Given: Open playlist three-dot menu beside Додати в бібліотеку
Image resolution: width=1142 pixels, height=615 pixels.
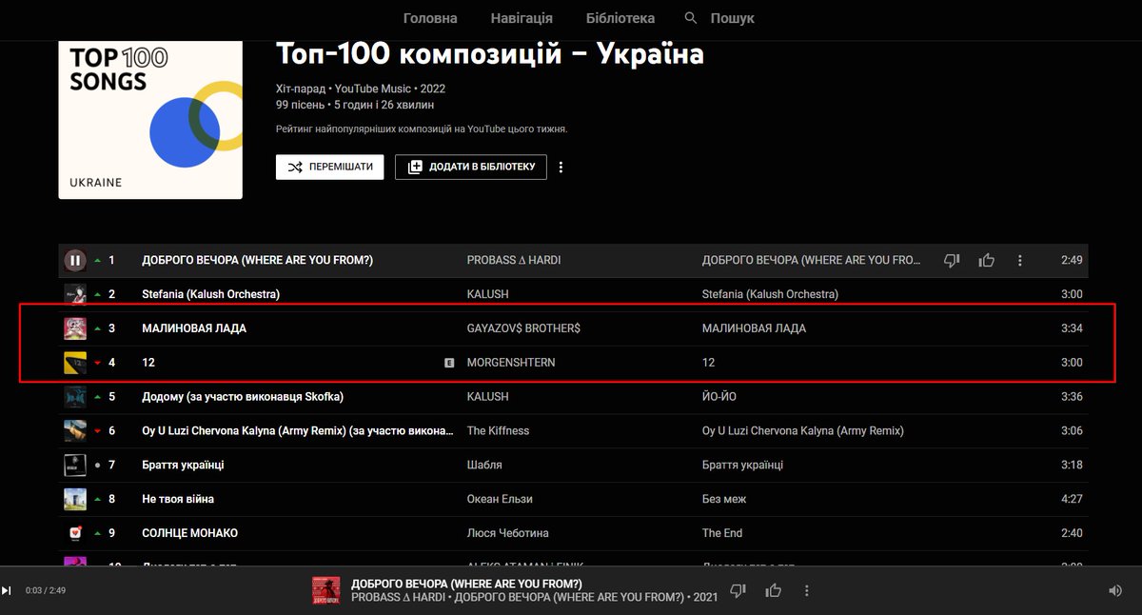Looking at the screenshot, I should [561, 168].
